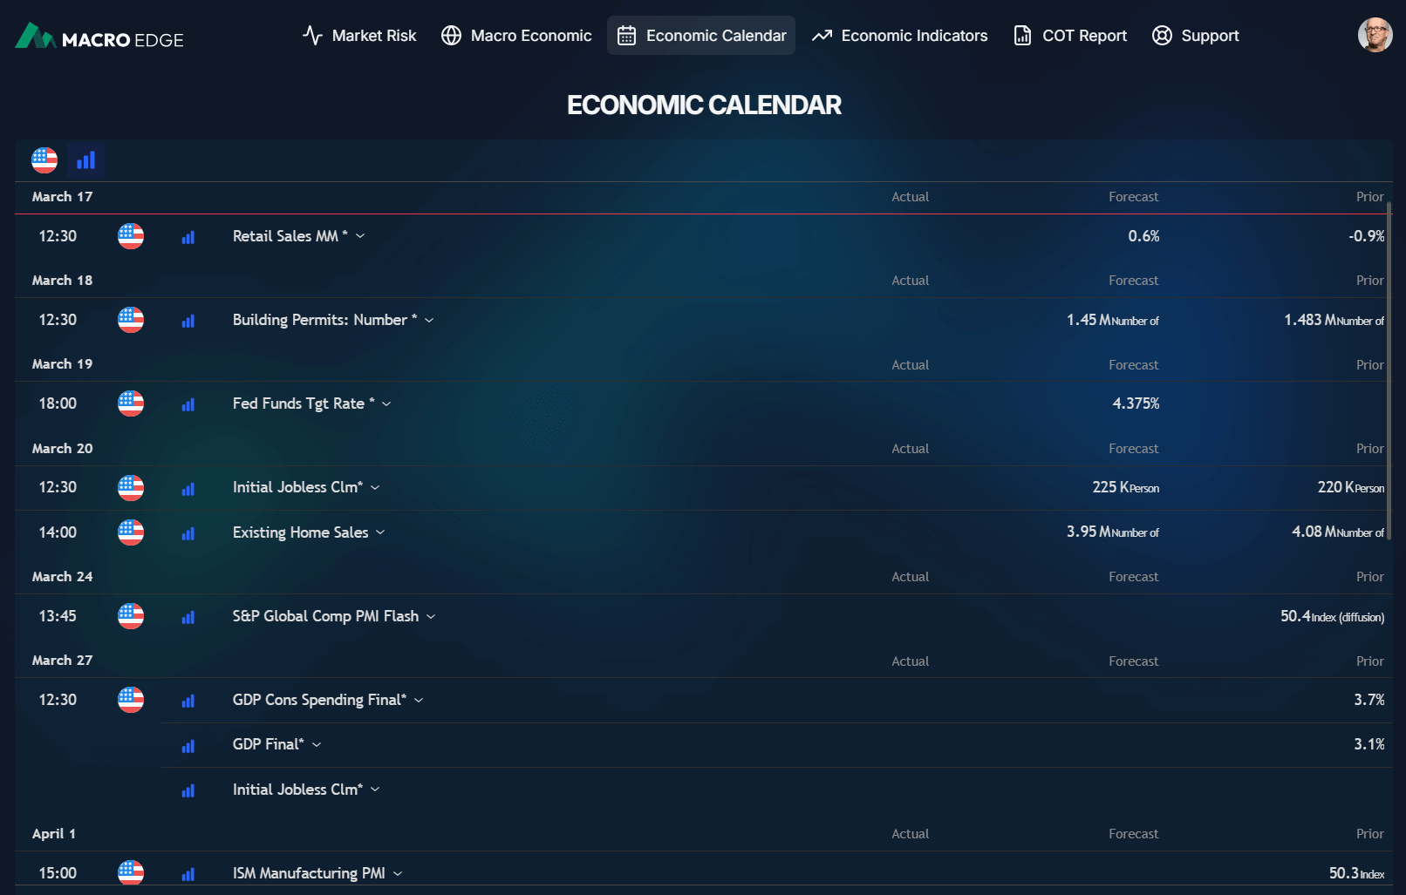Expand the Retail Sales MM details chevron

click(360, 236)
